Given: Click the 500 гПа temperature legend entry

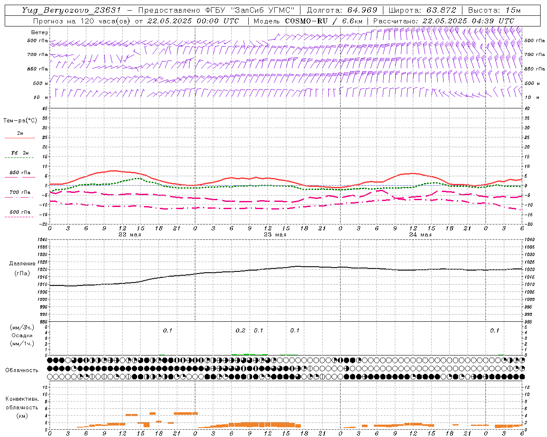Looking at the screenshot, I should [20, 212].
